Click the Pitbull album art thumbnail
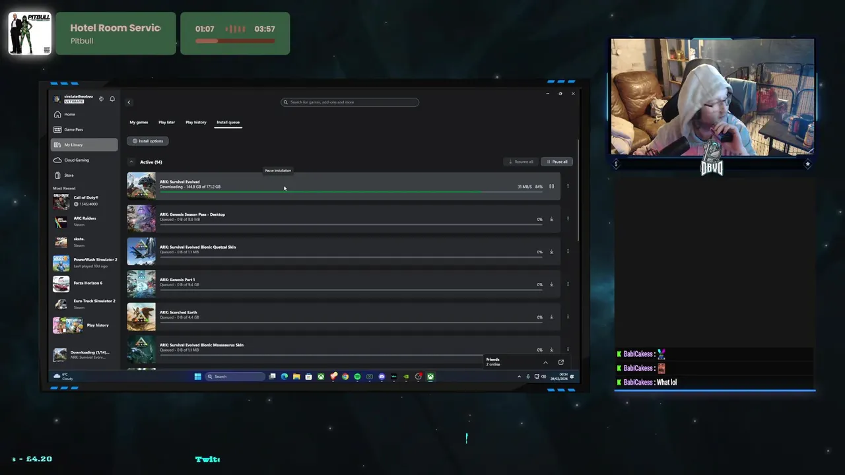Image resolution: width=845 pixels, height=475 pixels. click(x=30, y=33)
